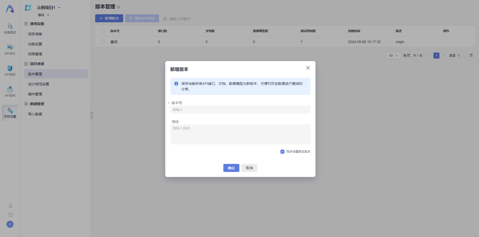Confirm with the 确定 button
The width and height of the screenshot is (479, 237).
click(x=231, y=168)
